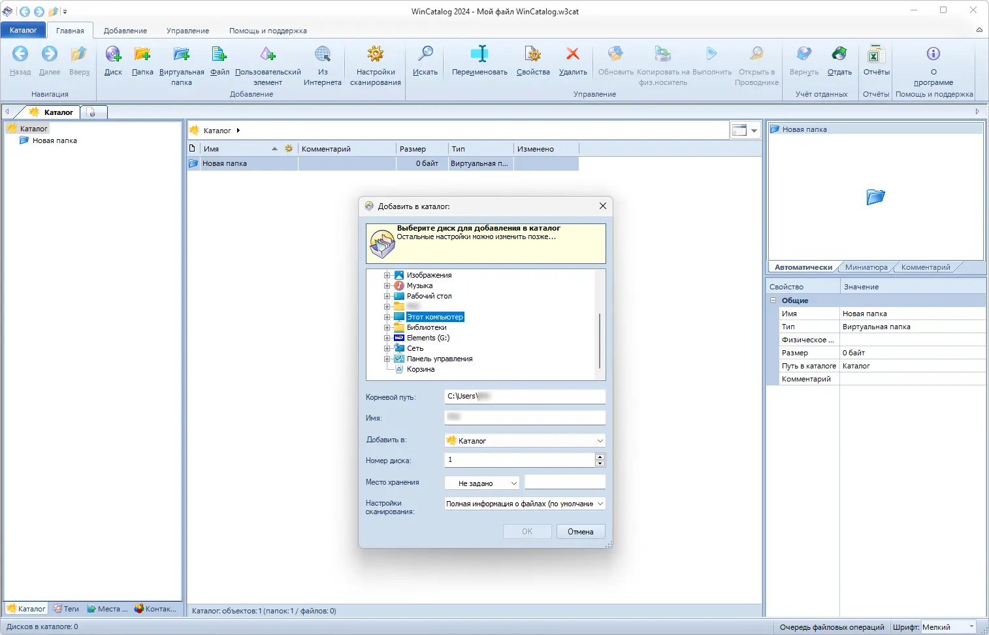
Task: Sort by the Размер column header
Action: (422, 149)
